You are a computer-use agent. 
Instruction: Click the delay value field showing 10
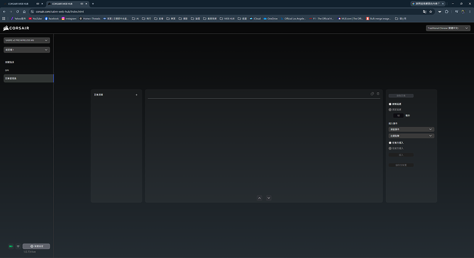click(399, 115)
